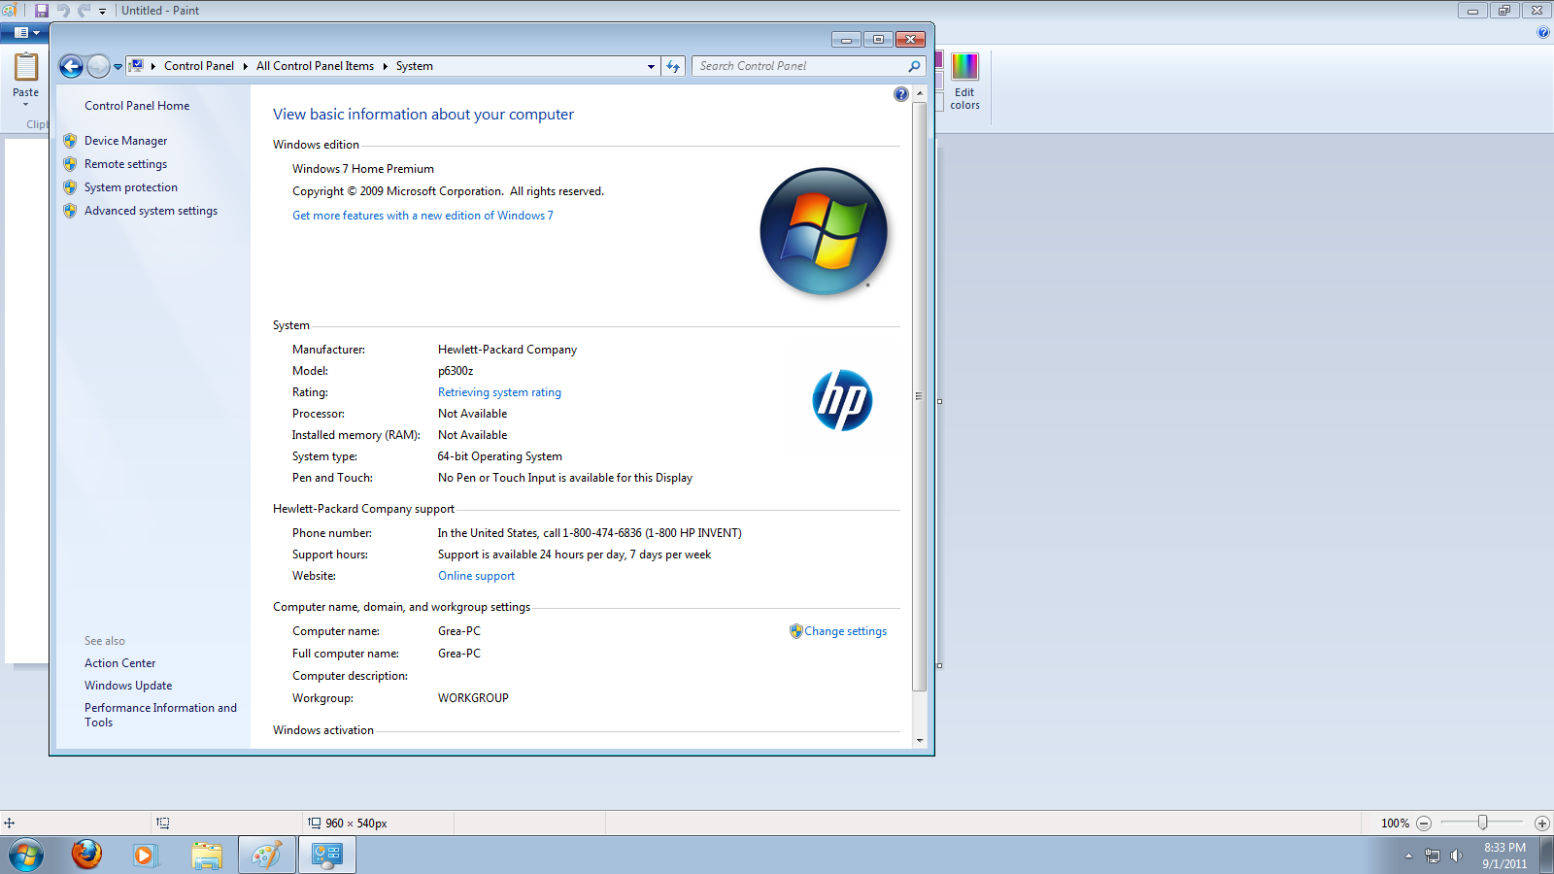1554x874 pixels.
Task: Click the model value p6300z
Action: 456,371
